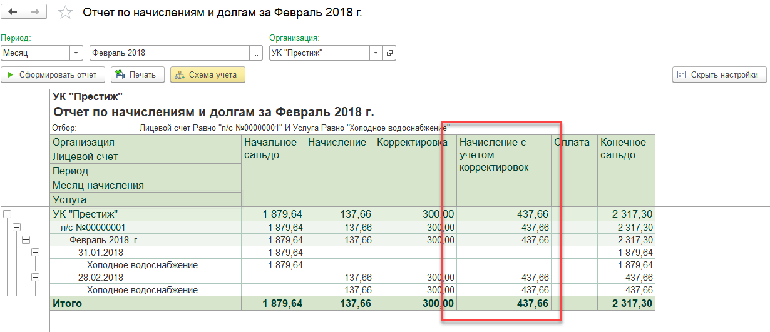Go forward with the right arrow button
This screenshot has width=770, height=332.
coord(35,12)
